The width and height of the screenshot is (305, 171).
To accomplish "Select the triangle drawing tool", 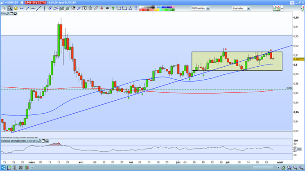I will pyautogui.click(x=131, y=9).
